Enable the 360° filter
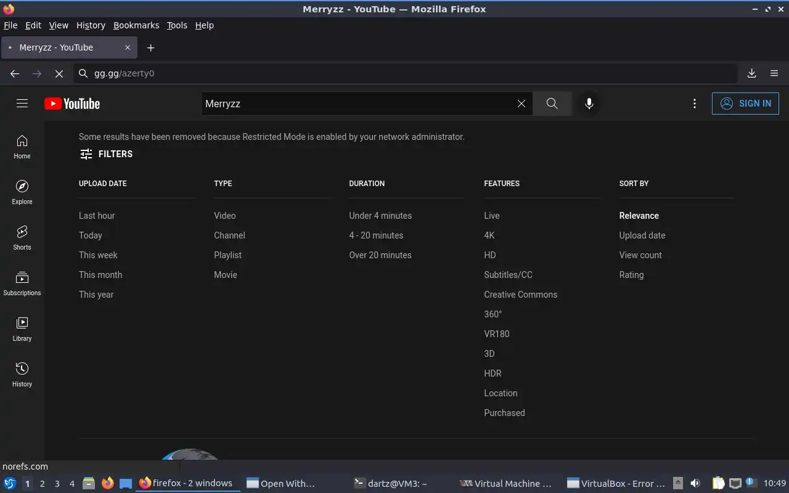The height and width of the screenshot is (493, 789). (493, 314)
